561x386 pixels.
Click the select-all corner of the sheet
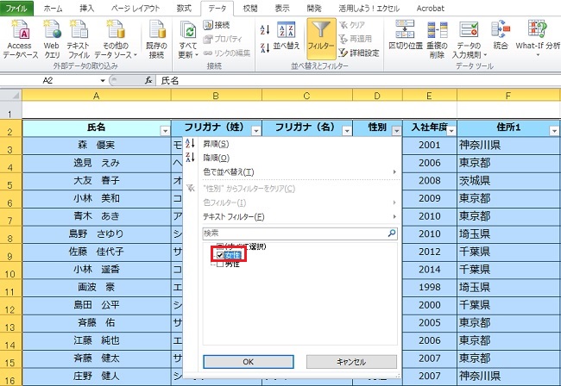coord(11,96)
